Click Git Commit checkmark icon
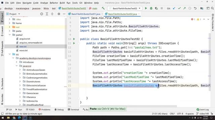 coord(179,8)
